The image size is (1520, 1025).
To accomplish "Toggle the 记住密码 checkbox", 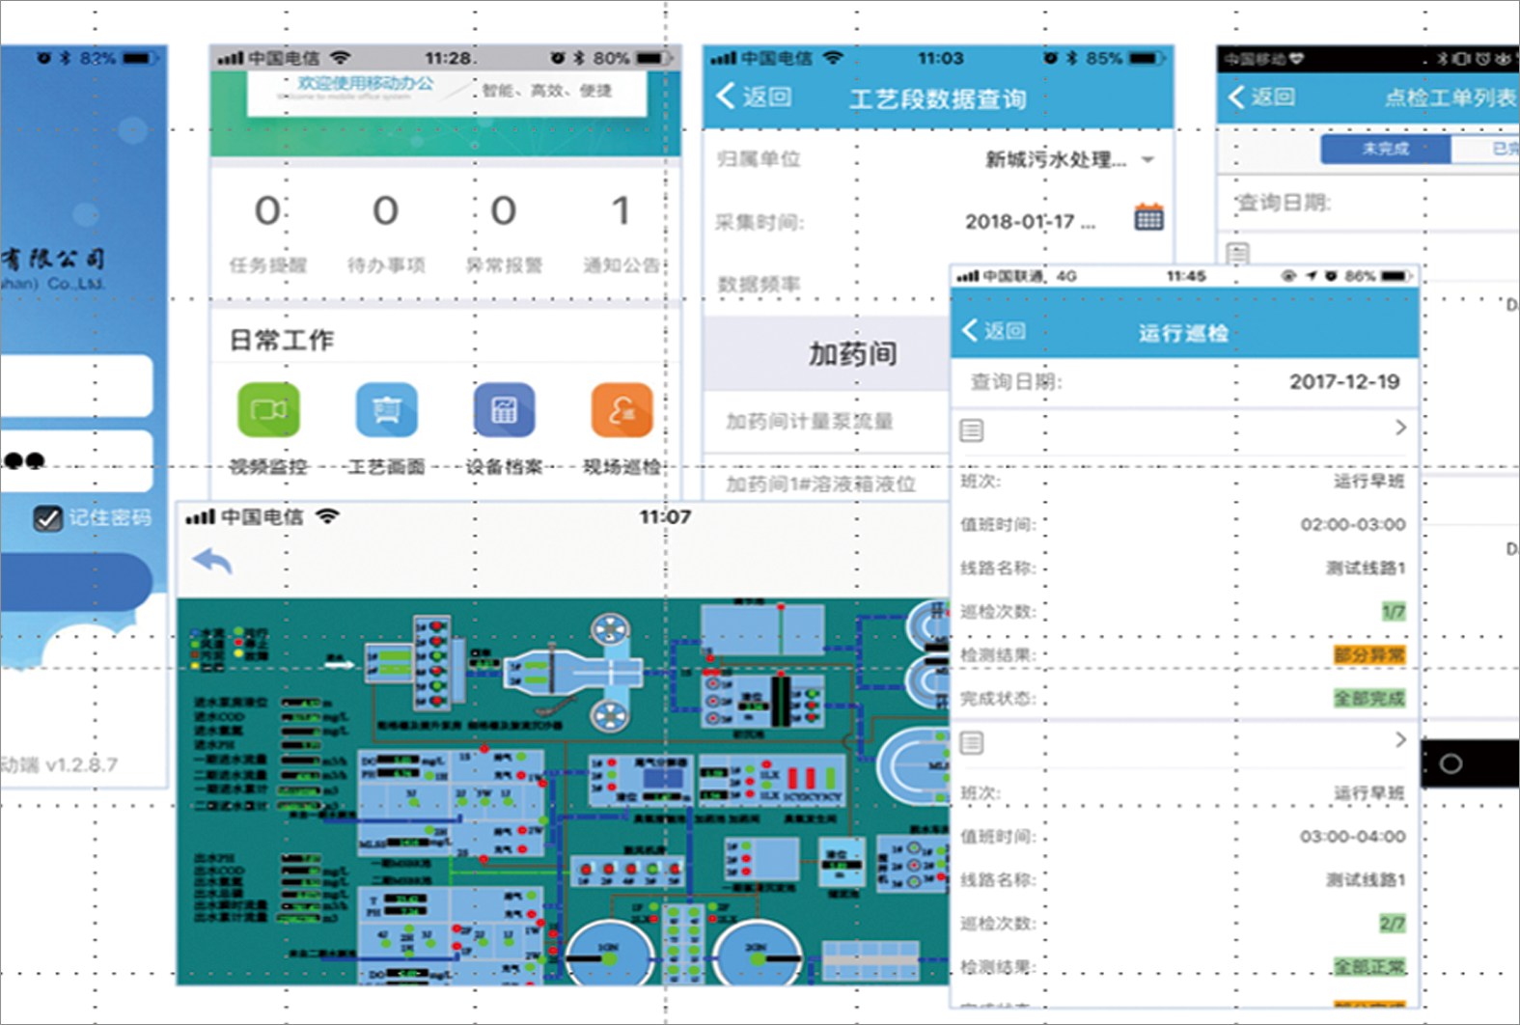I will 47,518.
